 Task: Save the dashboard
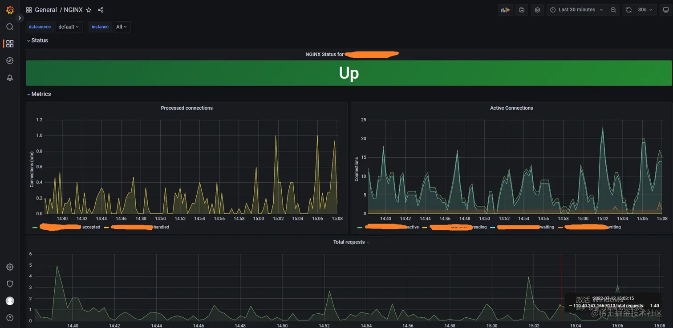coord(522,10)
